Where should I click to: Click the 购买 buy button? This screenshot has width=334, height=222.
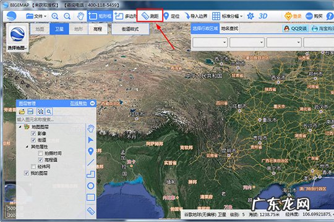[314, 16]
